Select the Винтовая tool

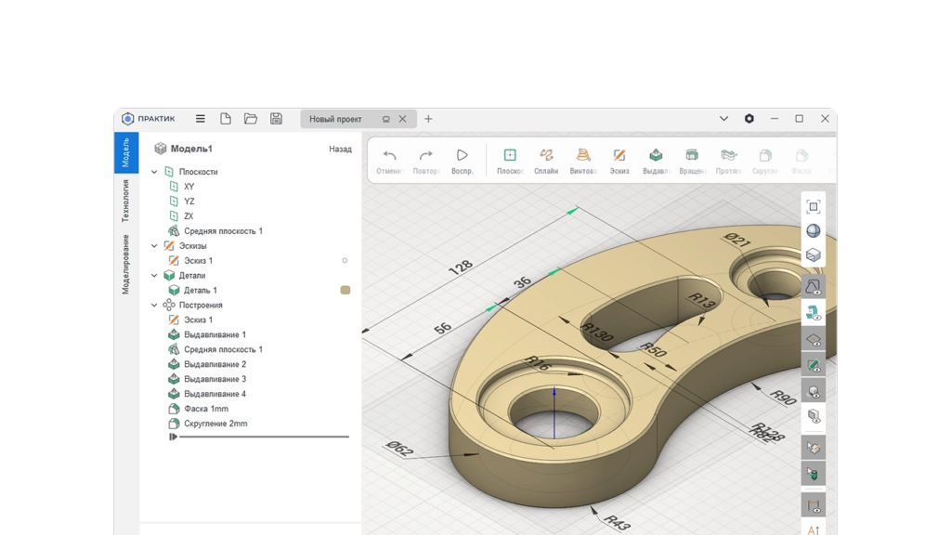click(582, 155)
